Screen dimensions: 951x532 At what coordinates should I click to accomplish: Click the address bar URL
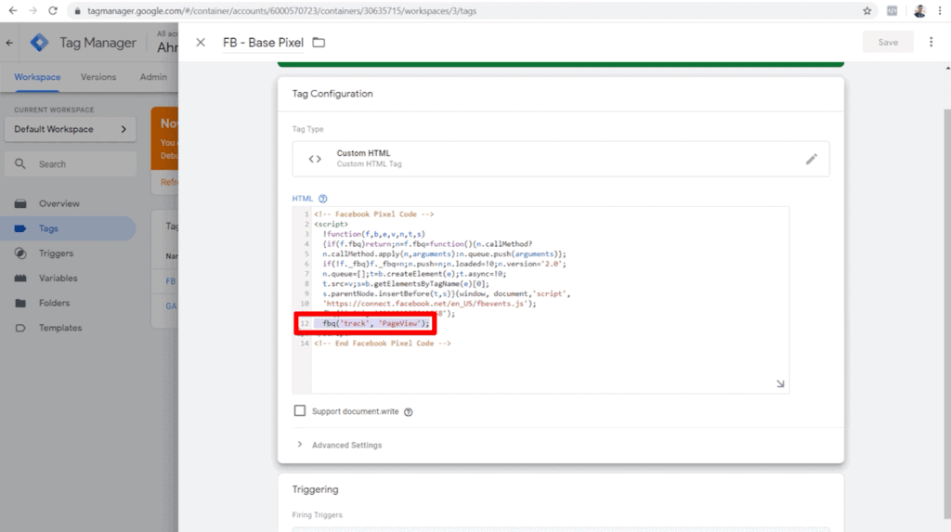point(281,11)
